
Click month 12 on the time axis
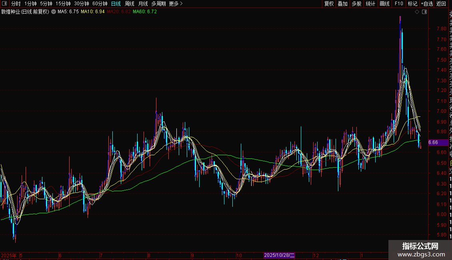pos(316,255)
